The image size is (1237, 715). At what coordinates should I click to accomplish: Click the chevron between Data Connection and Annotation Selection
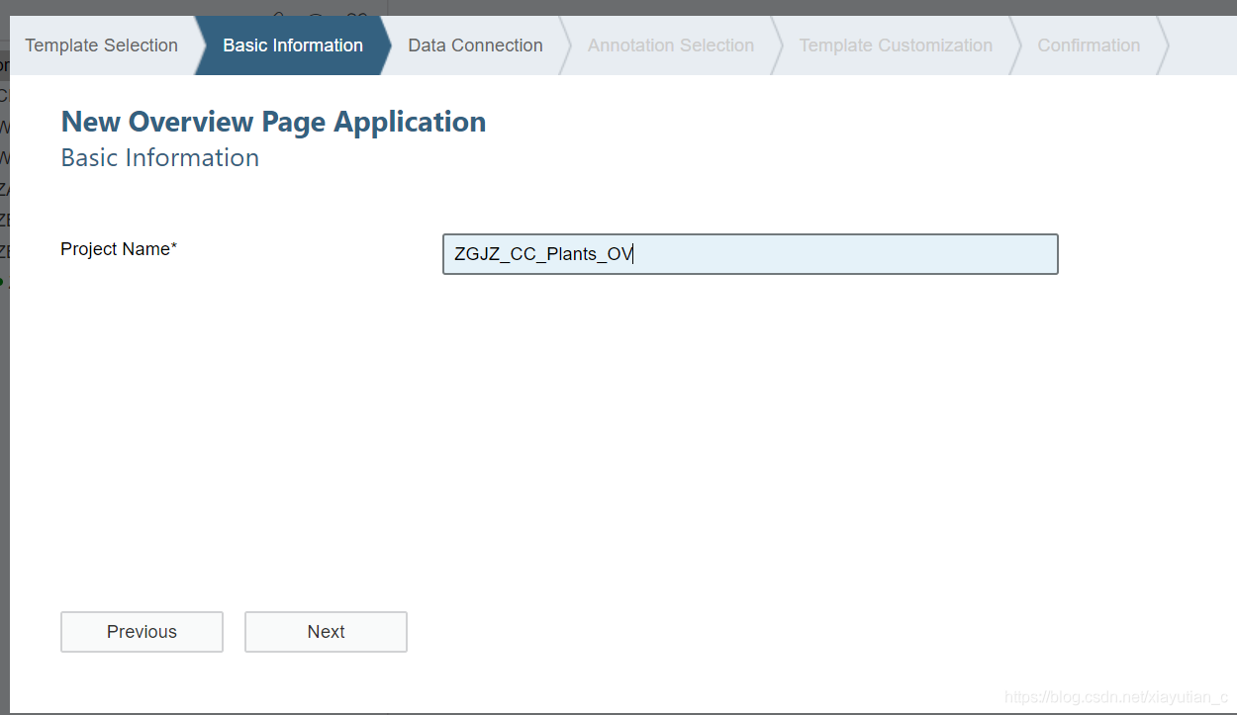coord(565,45)
